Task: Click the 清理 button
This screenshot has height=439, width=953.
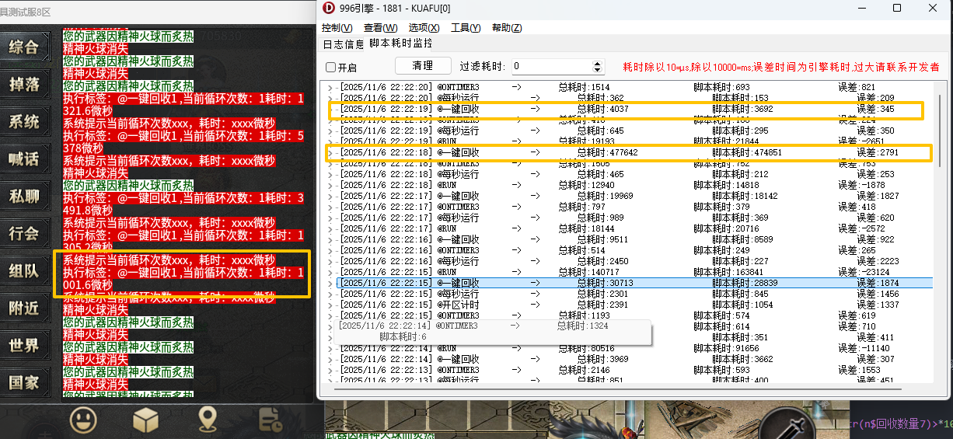Action: click(x=423, y=66)
